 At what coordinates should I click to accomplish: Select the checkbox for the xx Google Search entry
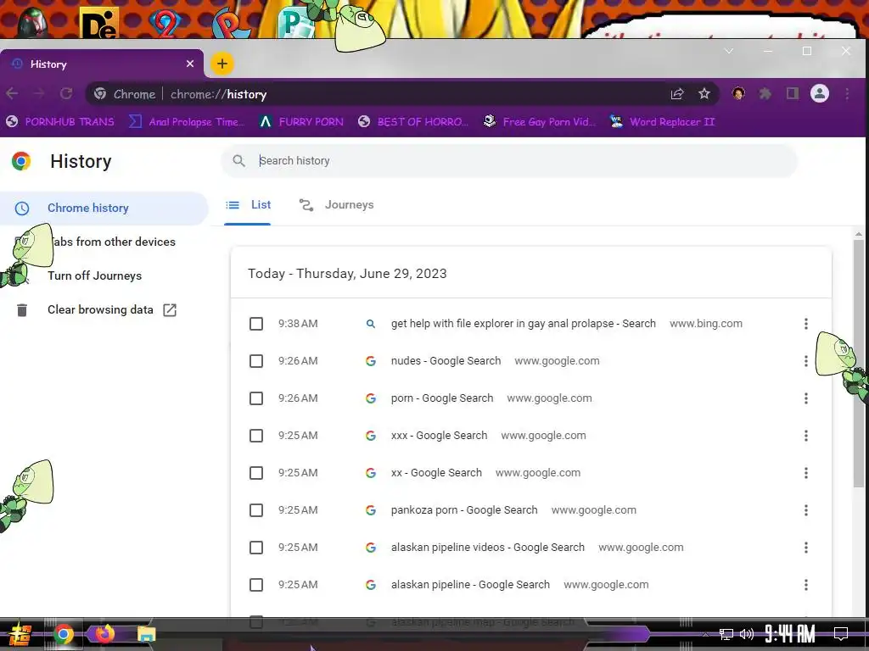coord(256,473)
